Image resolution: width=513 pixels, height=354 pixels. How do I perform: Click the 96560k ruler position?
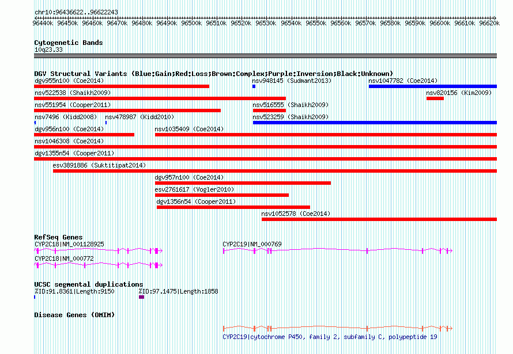pyautogui.click(x=341, y=23)
